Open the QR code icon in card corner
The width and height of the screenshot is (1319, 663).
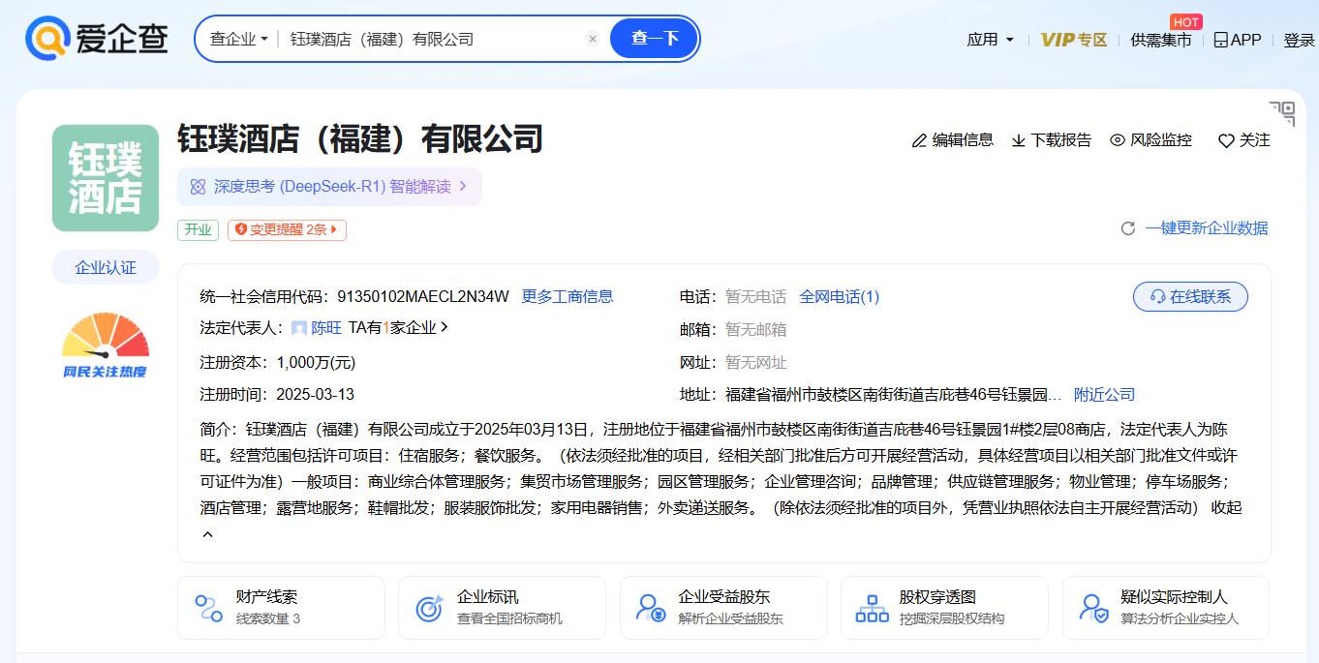click(1282, 113)
